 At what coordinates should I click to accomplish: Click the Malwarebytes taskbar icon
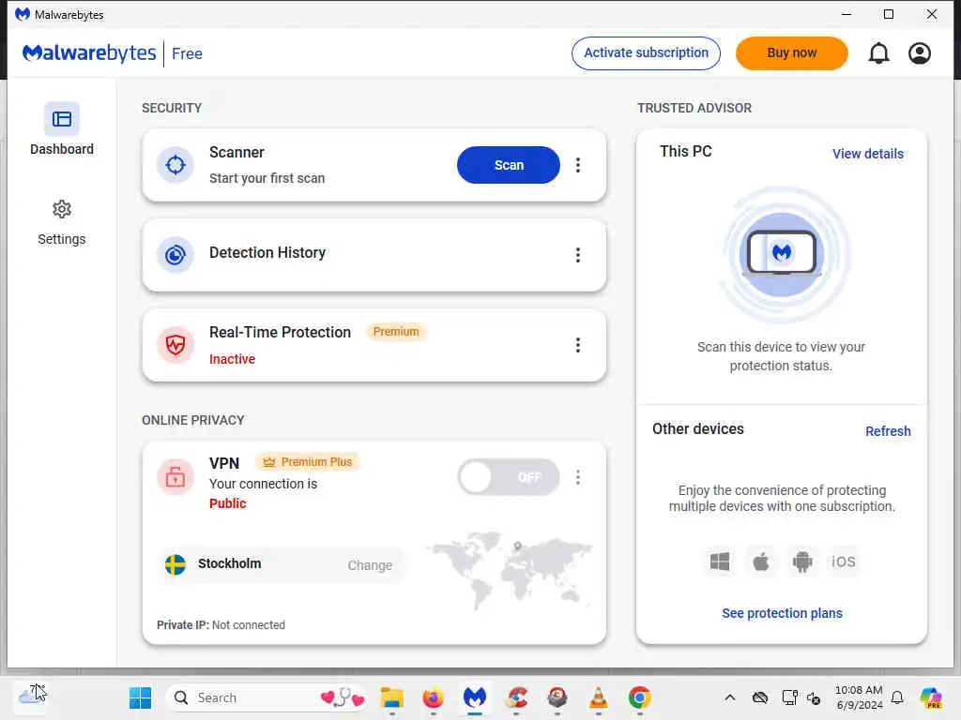coord(474,697)
